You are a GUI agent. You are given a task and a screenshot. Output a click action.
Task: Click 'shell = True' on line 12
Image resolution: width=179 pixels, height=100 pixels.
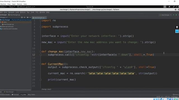point(143,55)
